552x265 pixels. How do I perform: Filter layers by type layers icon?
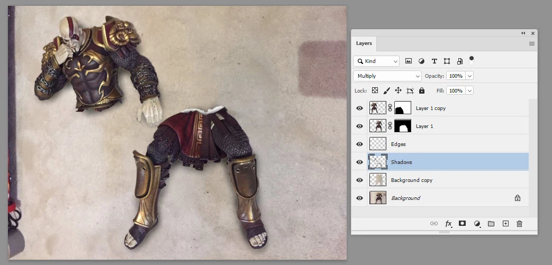(x=435, y=61)
